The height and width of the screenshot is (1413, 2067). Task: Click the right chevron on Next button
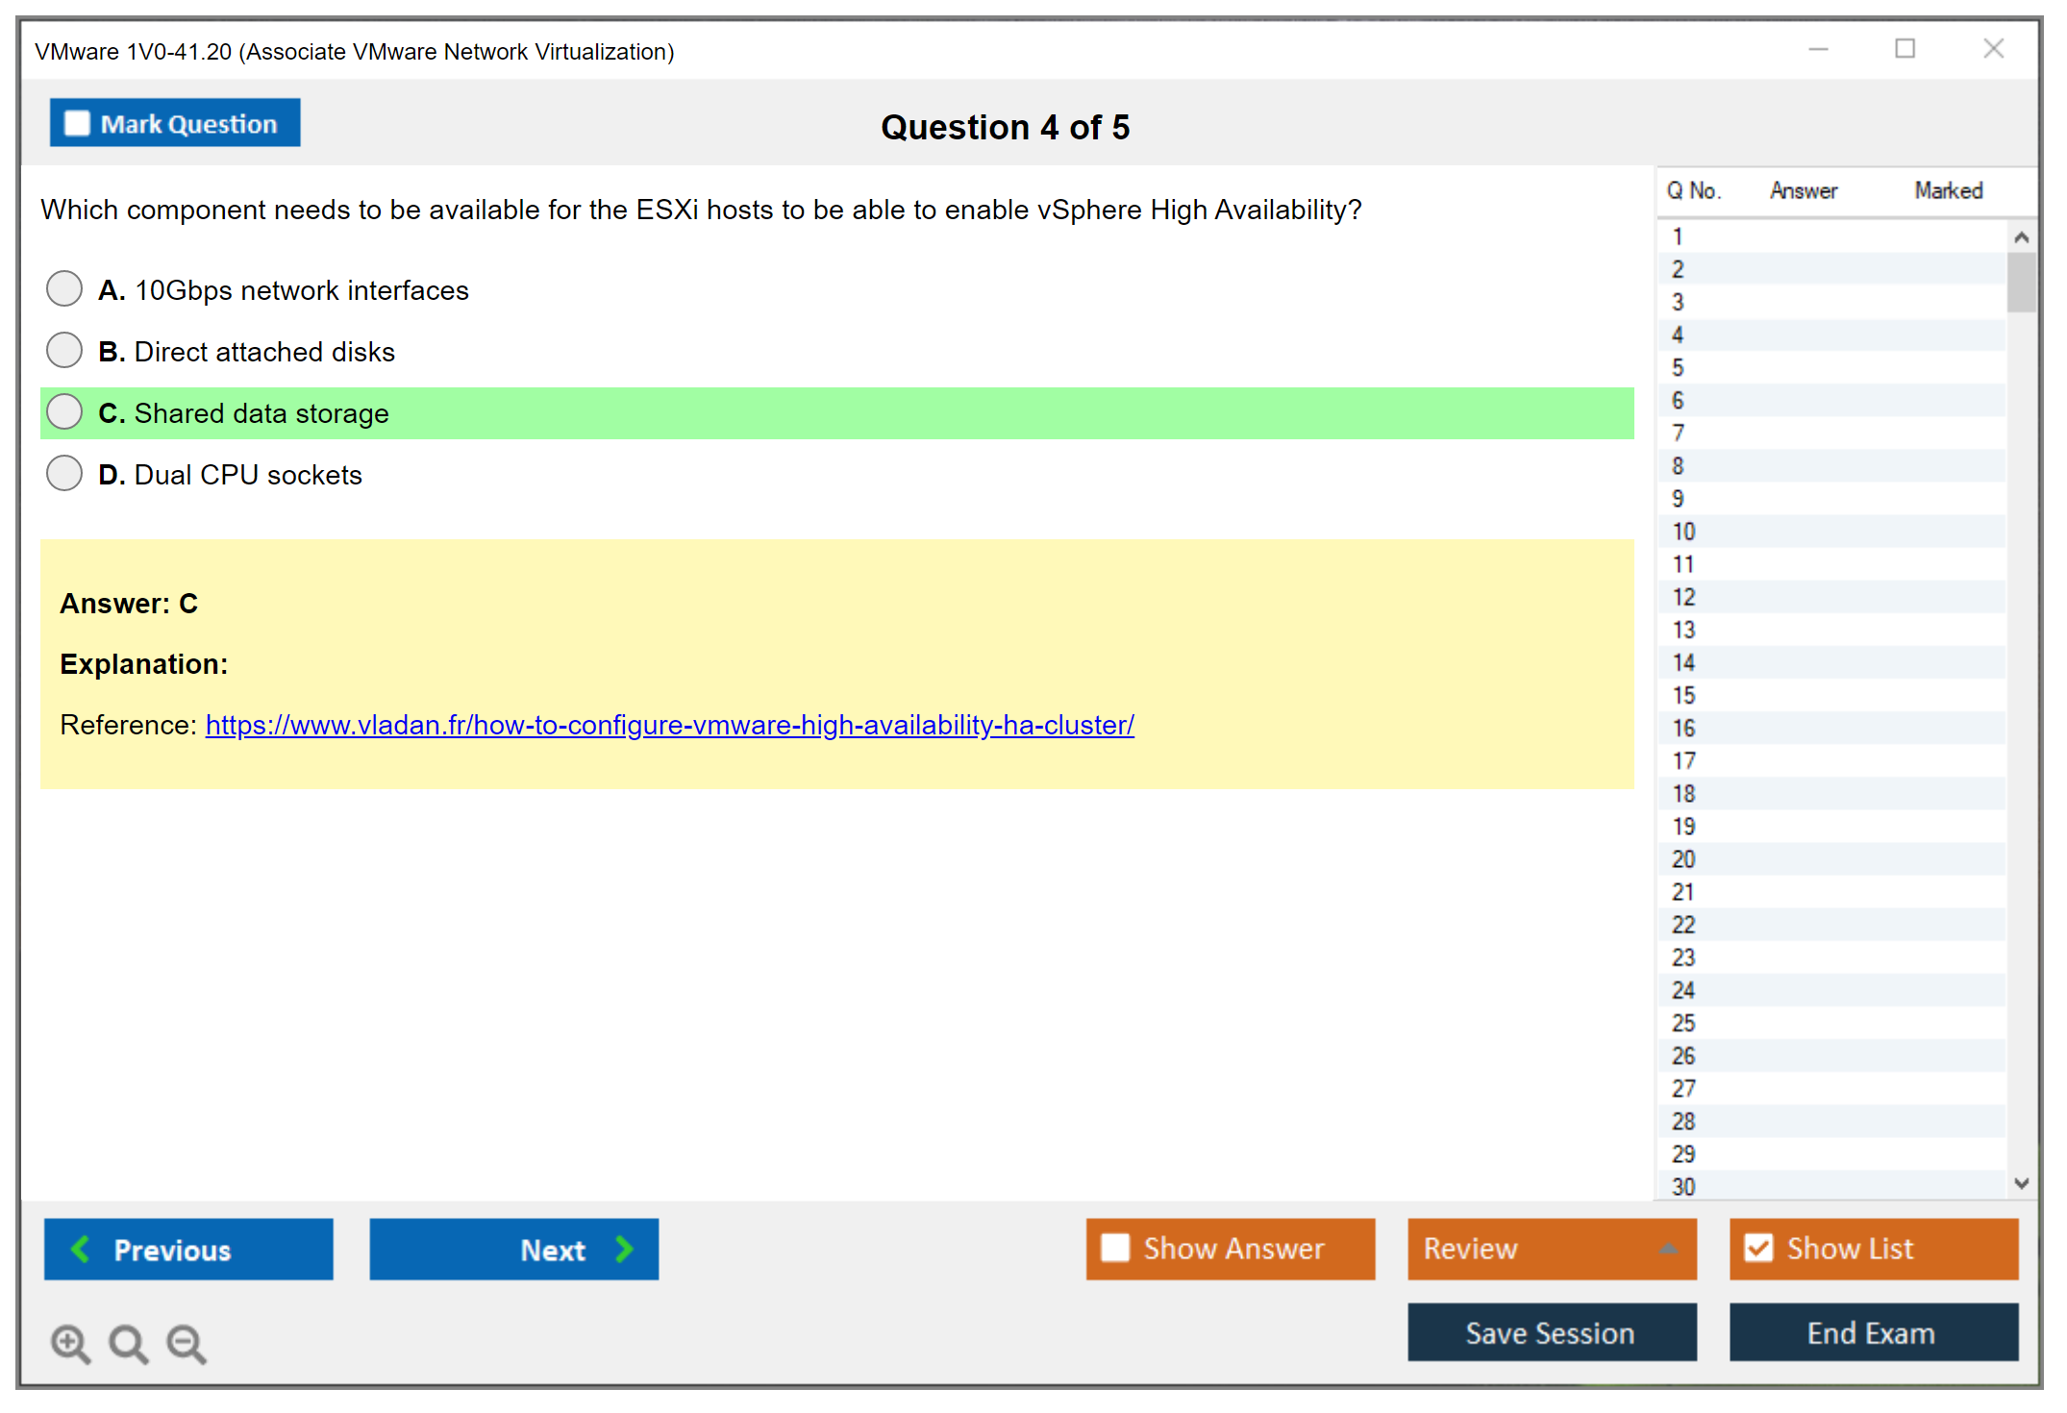624,1249
